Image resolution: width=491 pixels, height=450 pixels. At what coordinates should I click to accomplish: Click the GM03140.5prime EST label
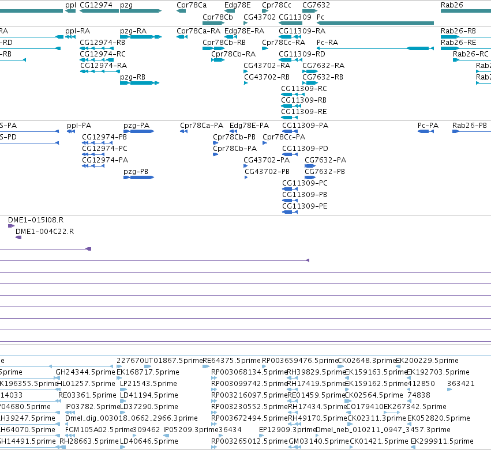click(318, 441)
